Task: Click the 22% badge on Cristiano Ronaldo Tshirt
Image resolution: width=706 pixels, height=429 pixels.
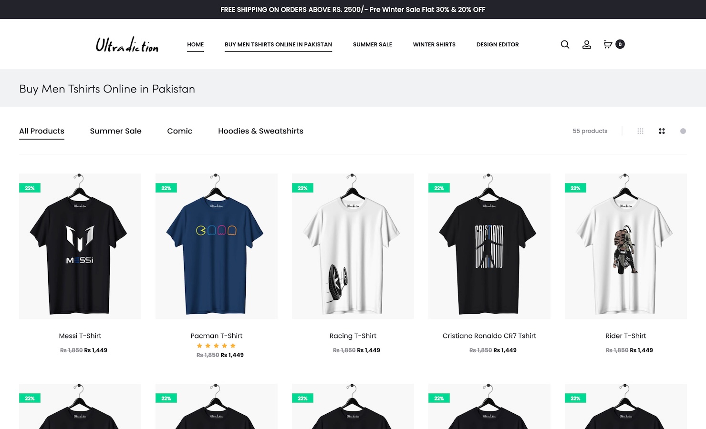Action: point(439,188)
